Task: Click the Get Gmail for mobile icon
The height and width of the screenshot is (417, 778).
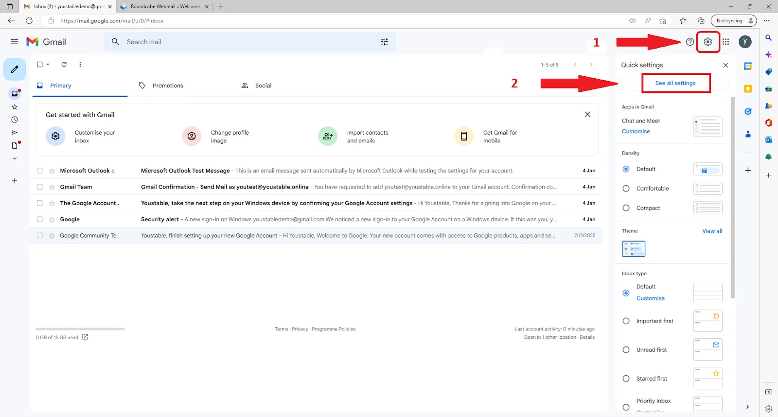Action: click(464, 136)
